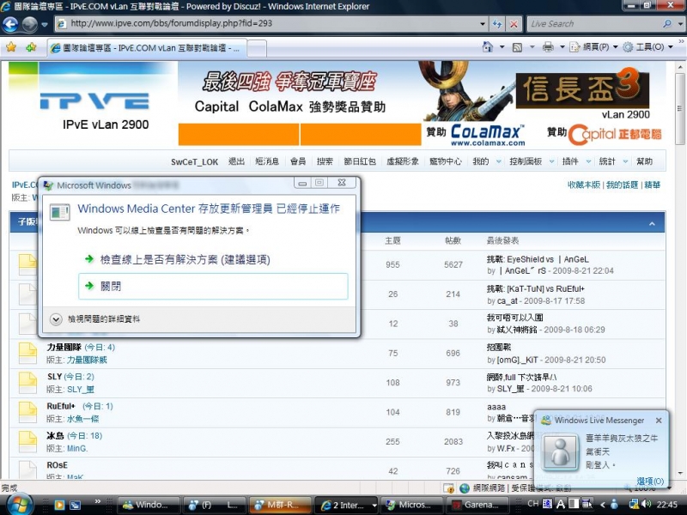Click the IE Home icon
The height and width of the screenshot is (515, 687).
click(487, 47)
